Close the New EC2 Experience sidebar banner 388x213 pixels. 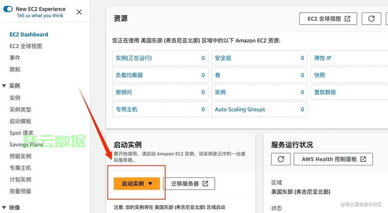79,12
